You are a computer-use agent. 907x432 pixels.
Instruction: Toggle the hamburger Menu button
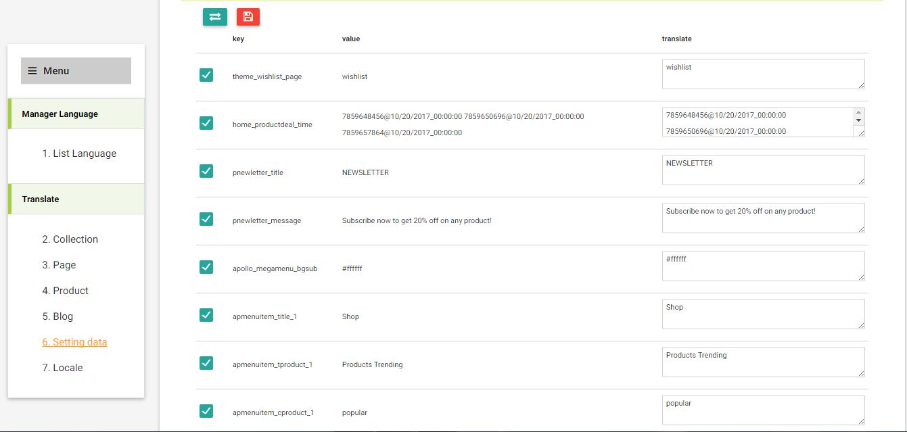(76, 71)
